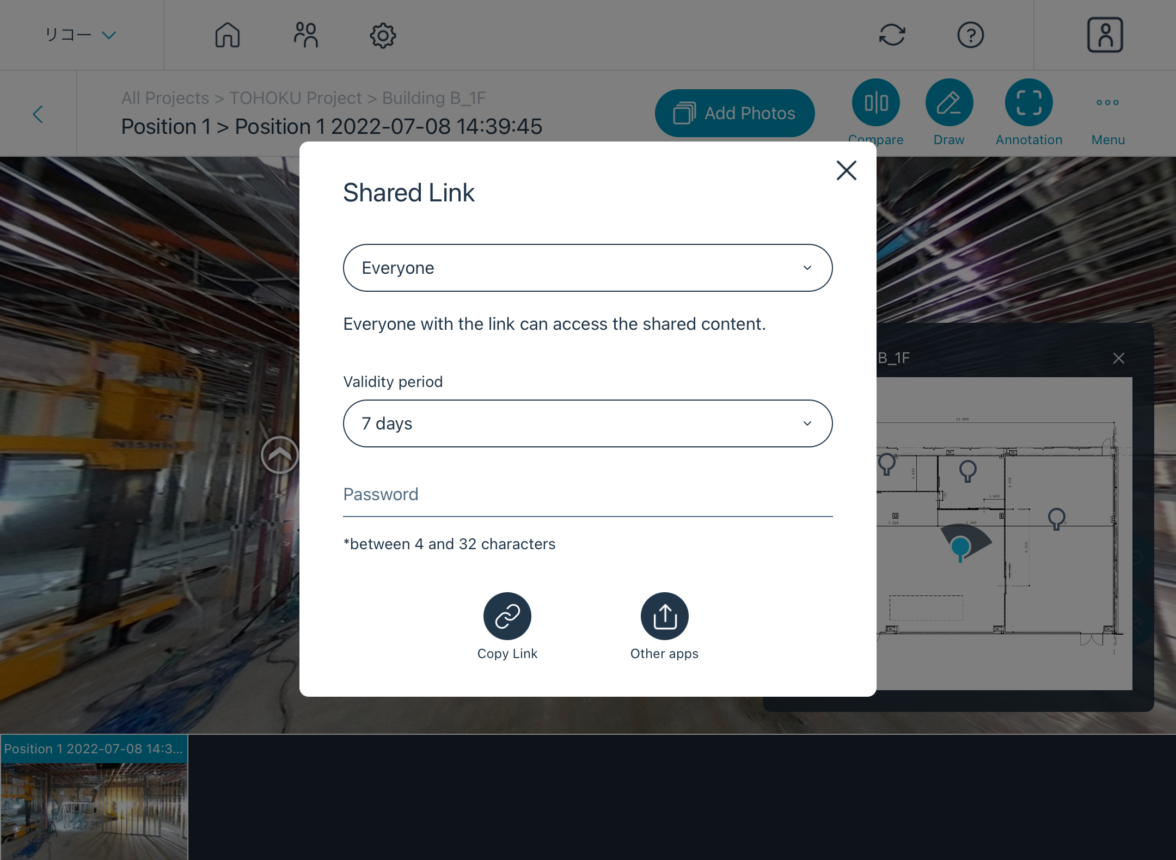
Task: Click 'Everyone with the link can access' text
Action: point(554,324)
